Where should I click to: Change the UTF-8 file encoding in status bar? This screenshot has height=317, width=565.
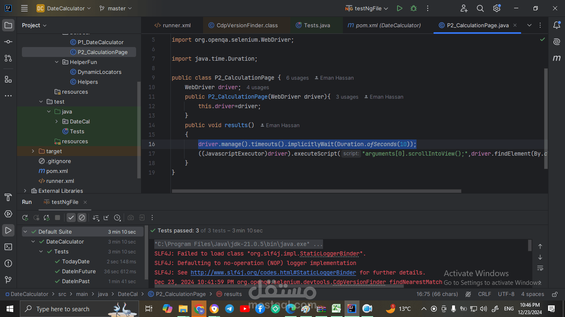(506, 294)
